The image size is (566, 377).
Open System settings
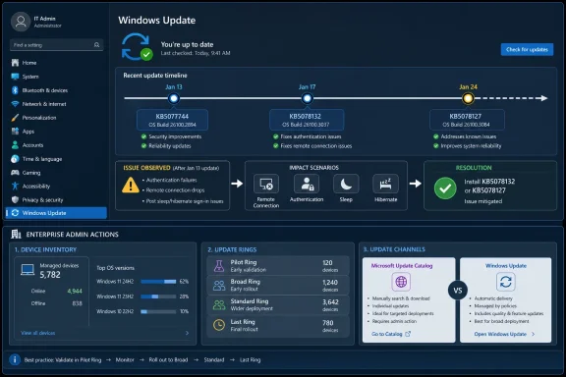coord(56,77)
